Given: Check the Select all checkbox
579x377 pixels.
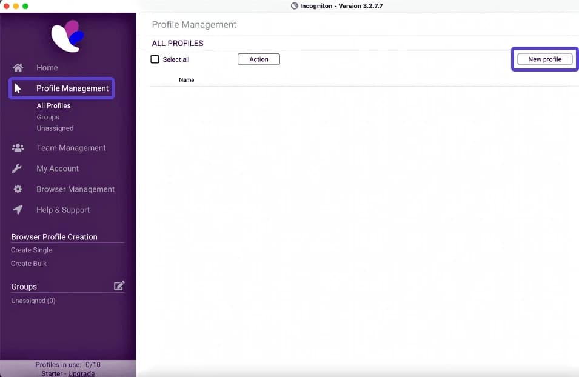Looking at the screenshot, I should (155, 59).
